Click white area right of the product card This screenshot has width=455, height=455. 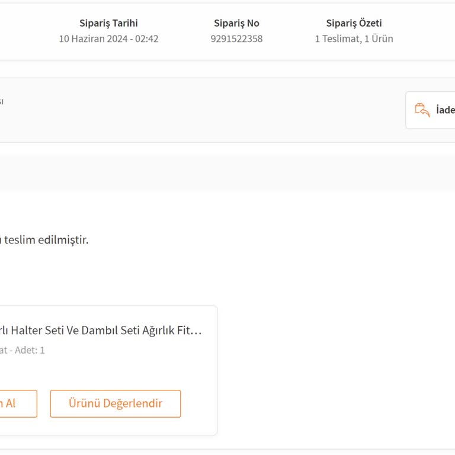332,367
